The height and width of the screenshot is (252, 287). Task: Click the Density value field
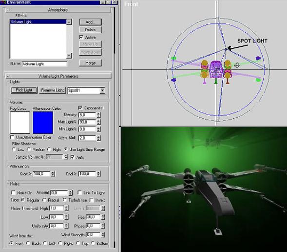(x=87, y=115)
